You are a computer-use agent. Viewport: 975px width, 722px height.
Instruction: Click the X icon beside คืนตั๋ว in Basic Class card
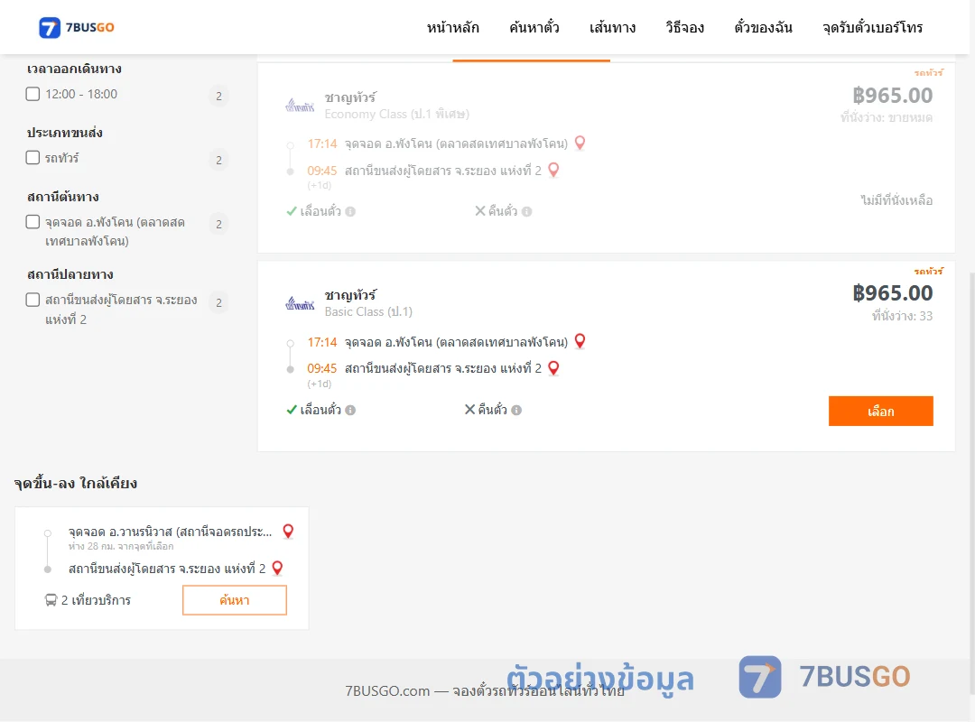tap(469, 409)
